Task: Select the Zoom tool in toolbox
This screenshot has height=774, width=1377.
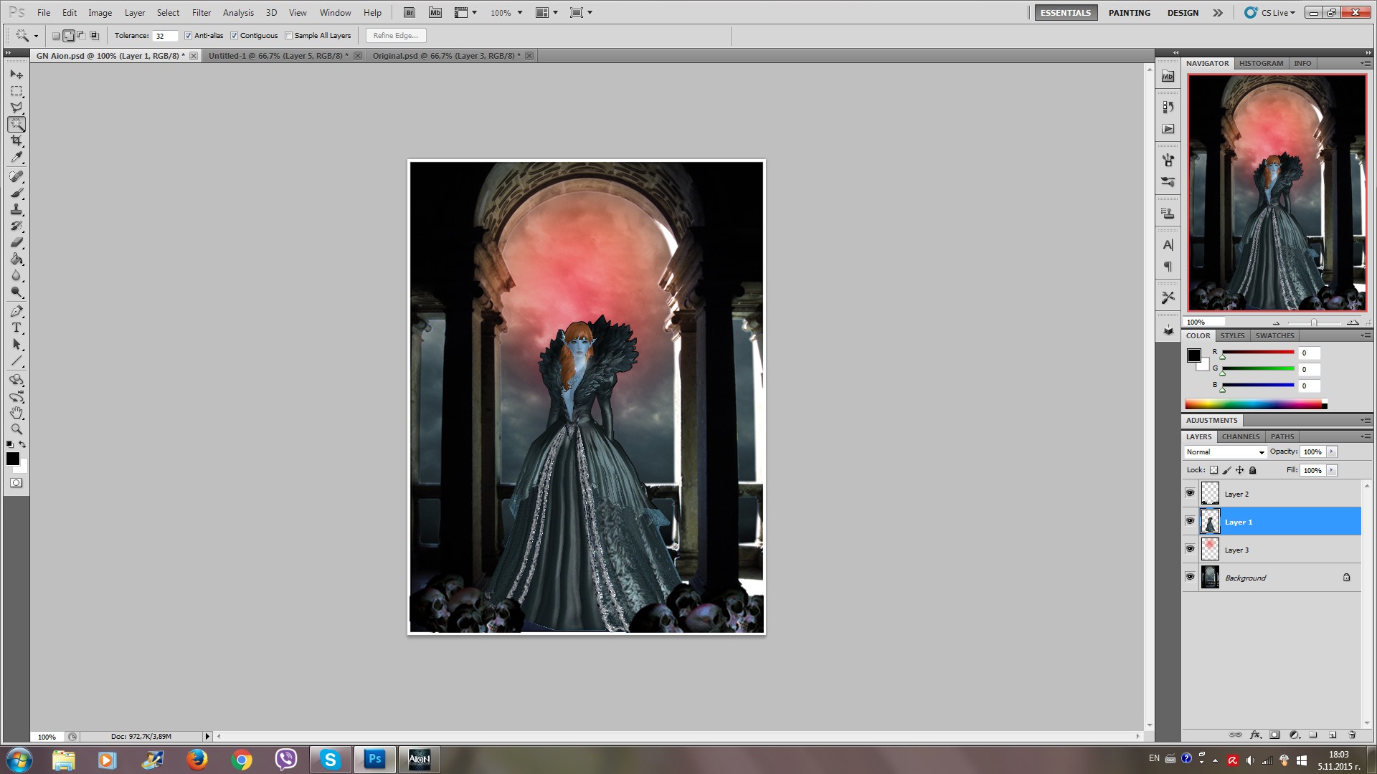Action: [x=16, y=429]
